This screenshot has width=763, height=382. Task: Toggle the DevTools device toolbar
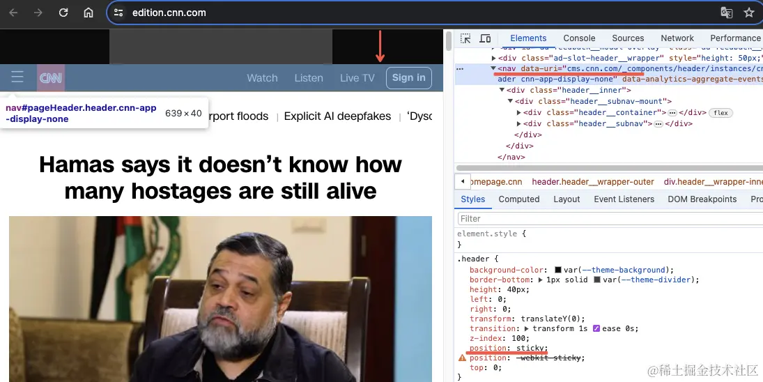485,38
